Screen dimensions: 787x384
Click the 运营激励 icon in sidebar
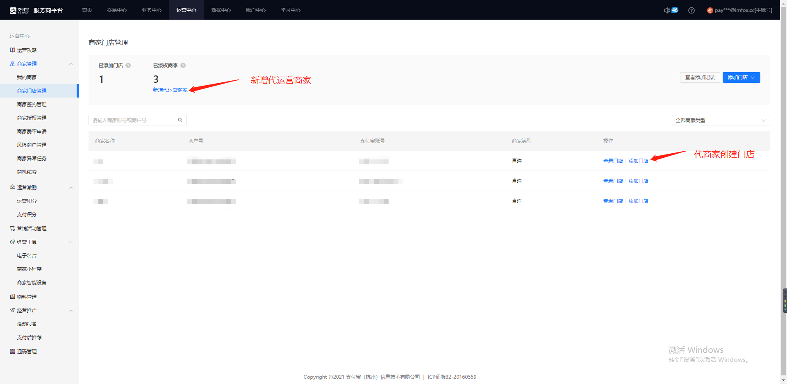tap(12, 187)
